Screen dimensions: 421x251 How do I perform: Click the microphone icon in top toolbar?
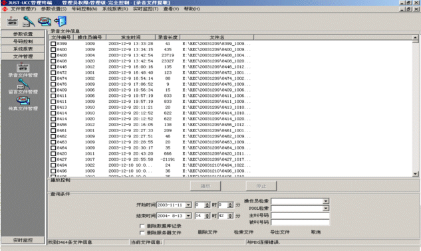point(29,21)
